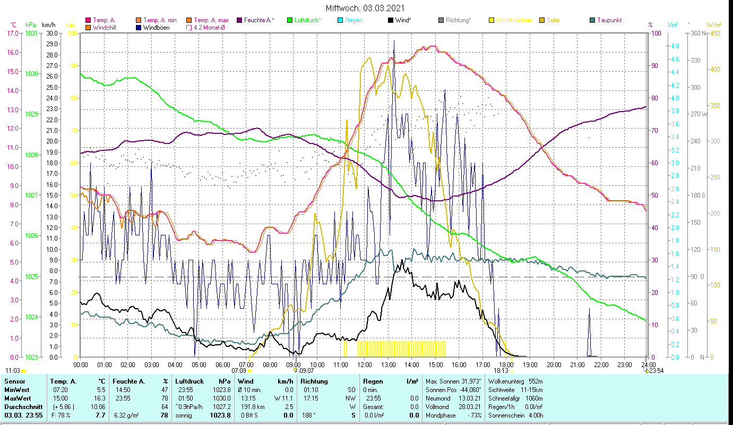Viewport: 733px width, 425px height.
Task: Click the 'Wind km/h' column header
Action: [265, 381]
